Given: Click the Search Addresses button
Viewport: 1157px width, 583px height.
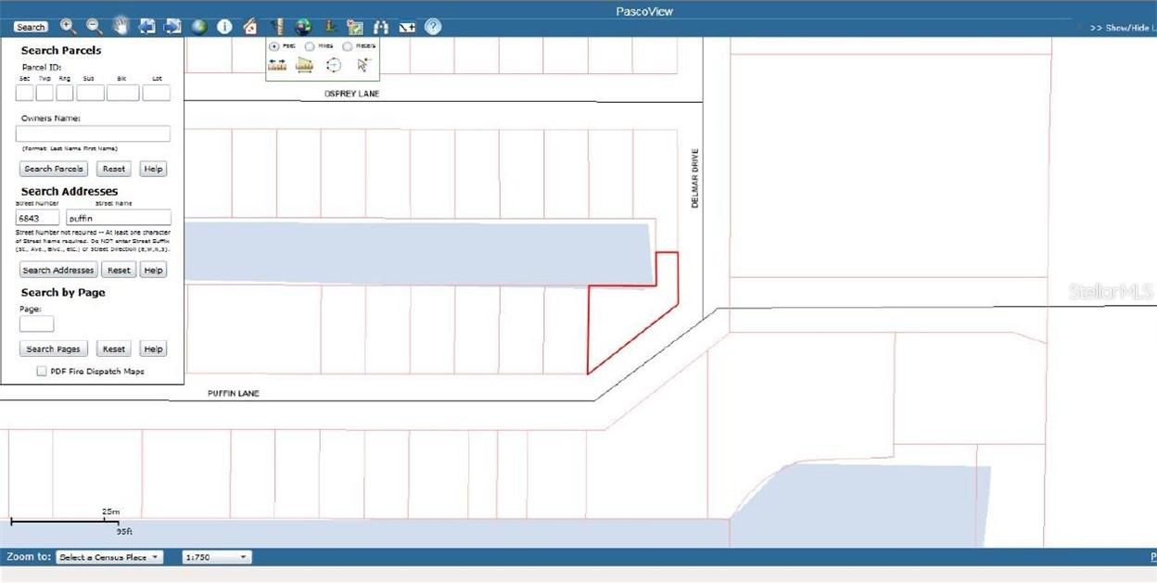Looking at the screenshot, I should click(58, 270).
